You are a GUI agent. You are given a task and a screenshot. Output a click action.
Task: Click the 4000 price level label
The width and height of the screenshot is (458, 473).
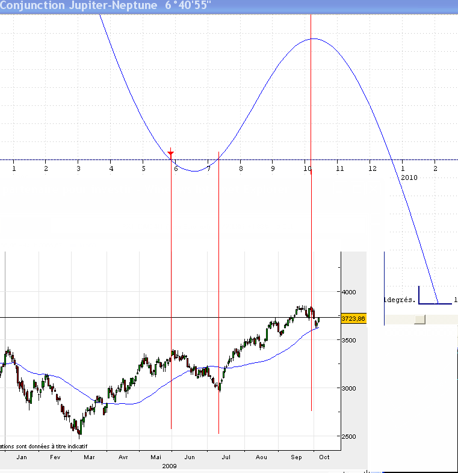[350, 292]
